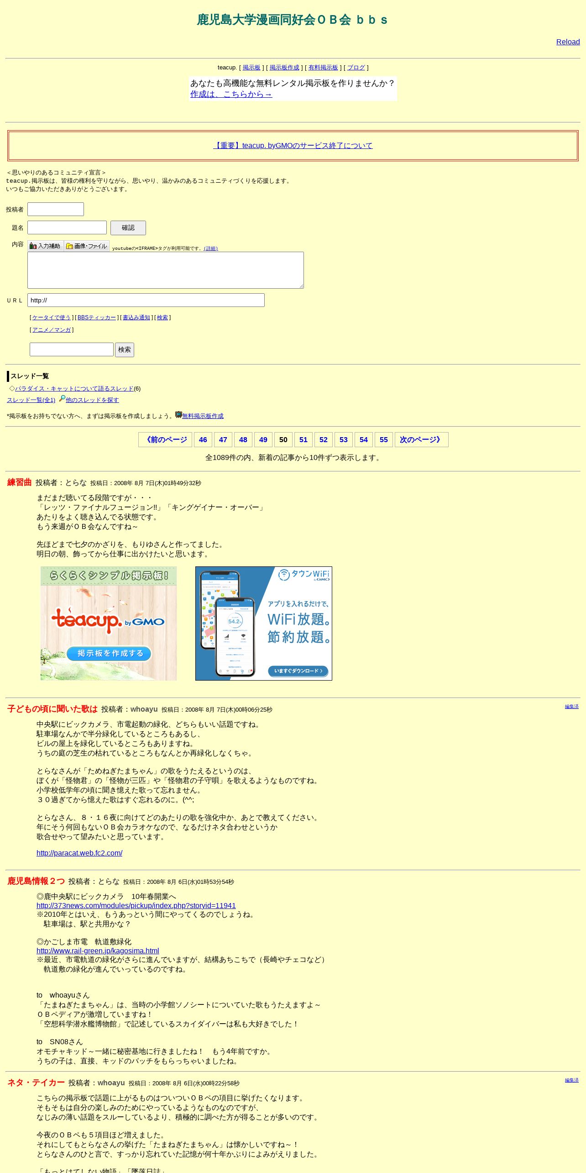Screen dimensions: 586x1173
Task: Open 編集済 link on ネタ・テイカー post
Action: click(572, 1080)
